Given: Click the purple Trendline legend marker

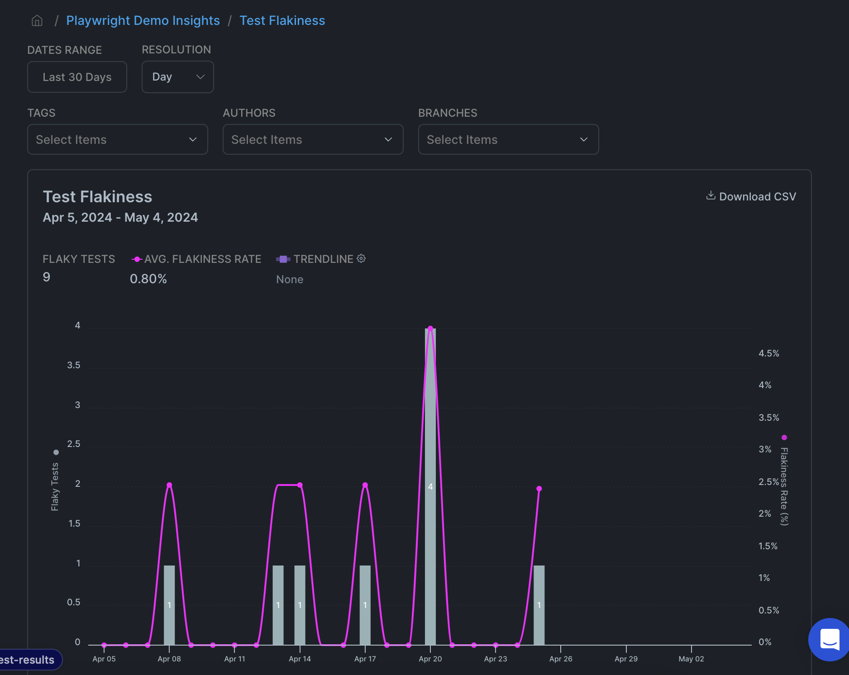Looking at the screenshot, I should [x=283, y=259].
